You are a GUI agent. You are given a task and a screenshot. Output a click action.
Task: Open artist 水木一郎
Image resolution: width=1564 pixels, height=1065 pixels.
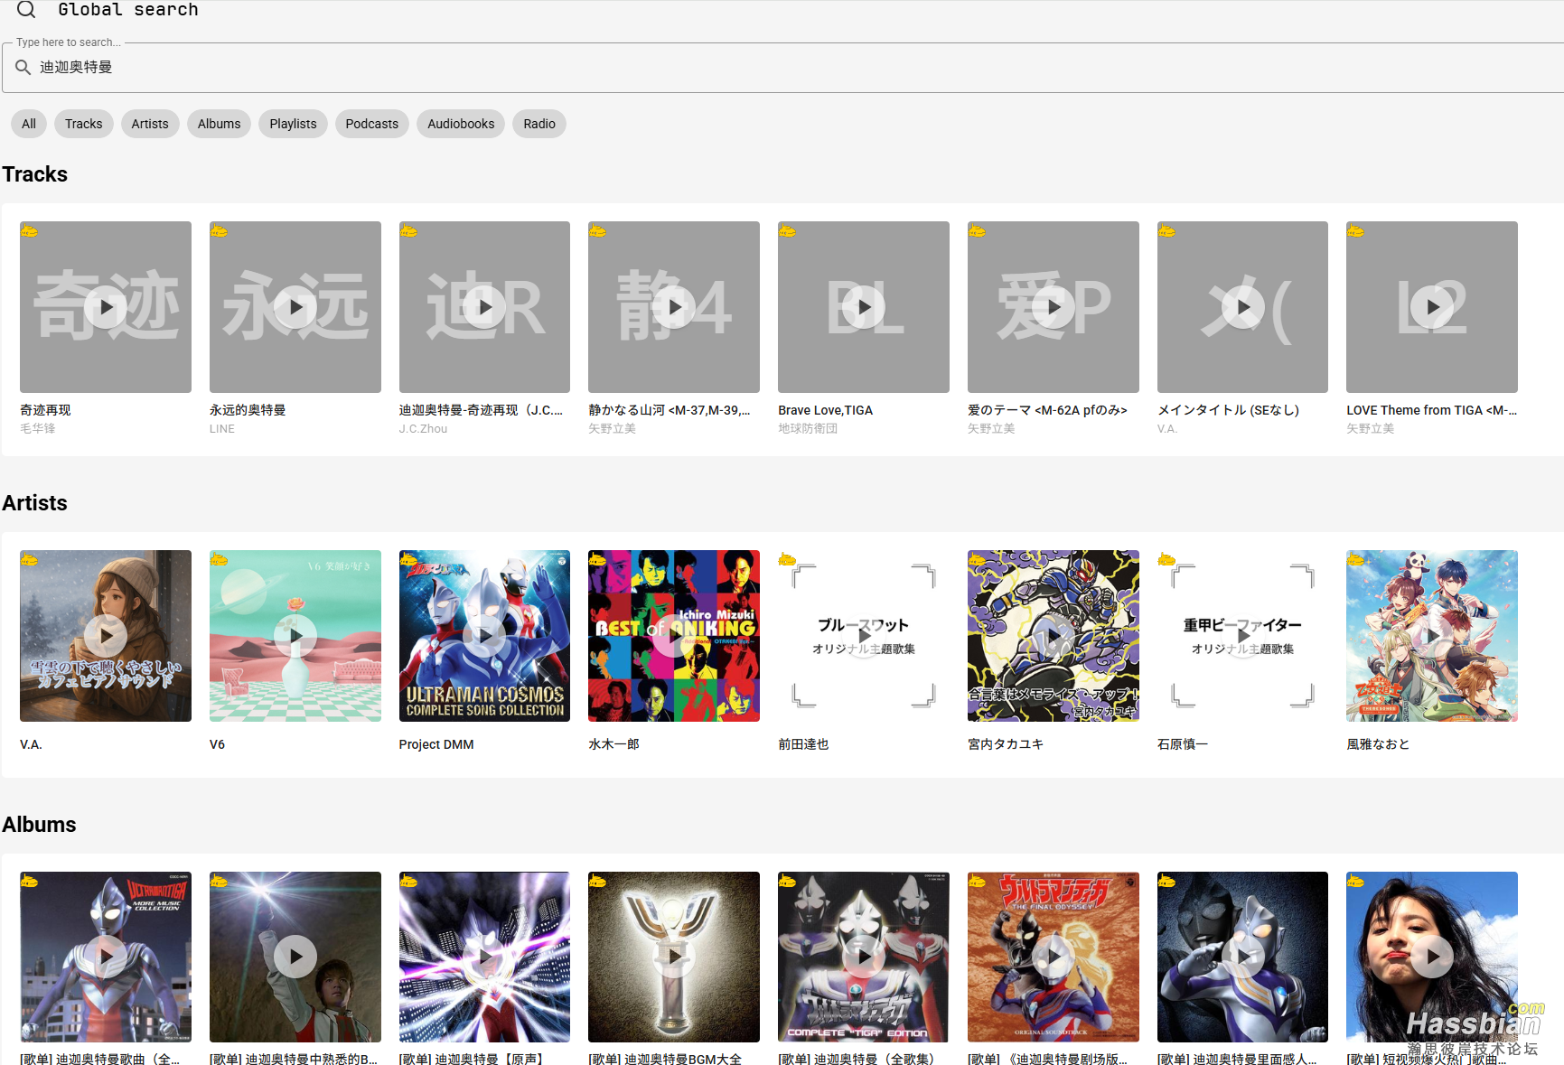(674, 636)
